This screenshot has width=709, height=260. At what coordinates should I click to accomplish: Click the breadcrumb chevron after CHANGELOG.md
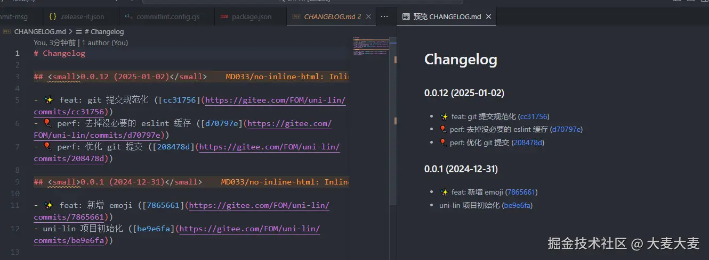click(x=71, y=31)
